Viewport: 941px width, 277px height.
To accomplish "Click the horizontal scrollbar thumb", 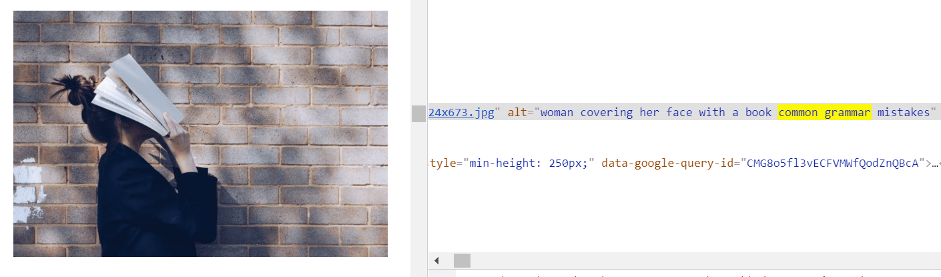I will click(462, 260).
